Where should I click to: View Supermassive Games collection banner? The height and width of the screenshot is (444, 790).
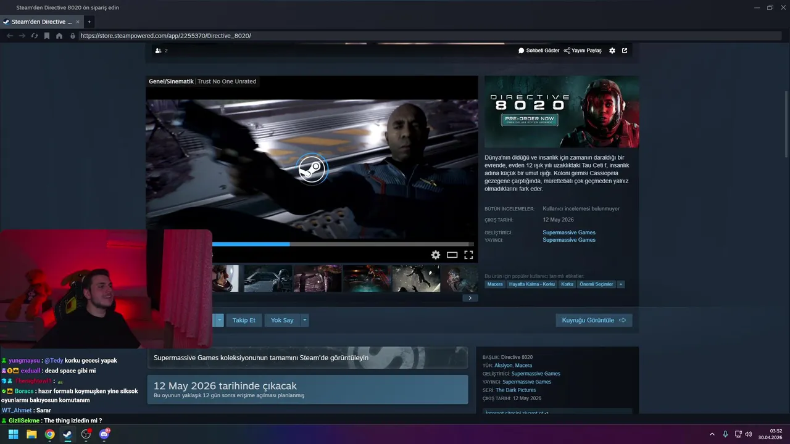click(x=307, y=358)
